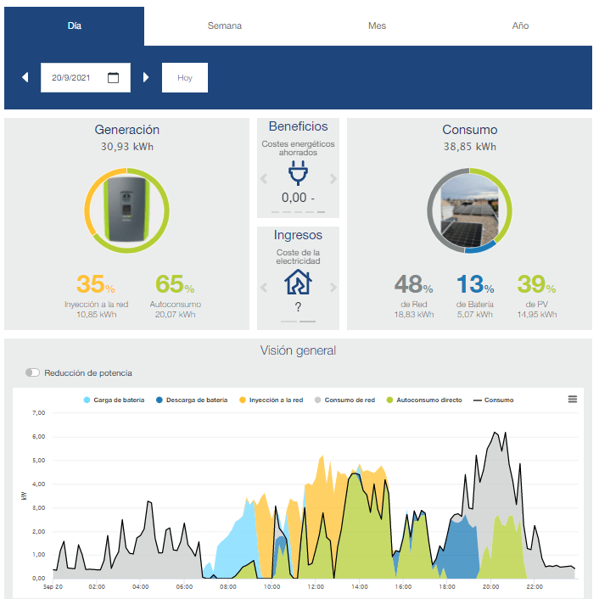This screenshot has width=599, height=599.
Task: Click the date field showing 20/9/2021
Action: (86, 77)
